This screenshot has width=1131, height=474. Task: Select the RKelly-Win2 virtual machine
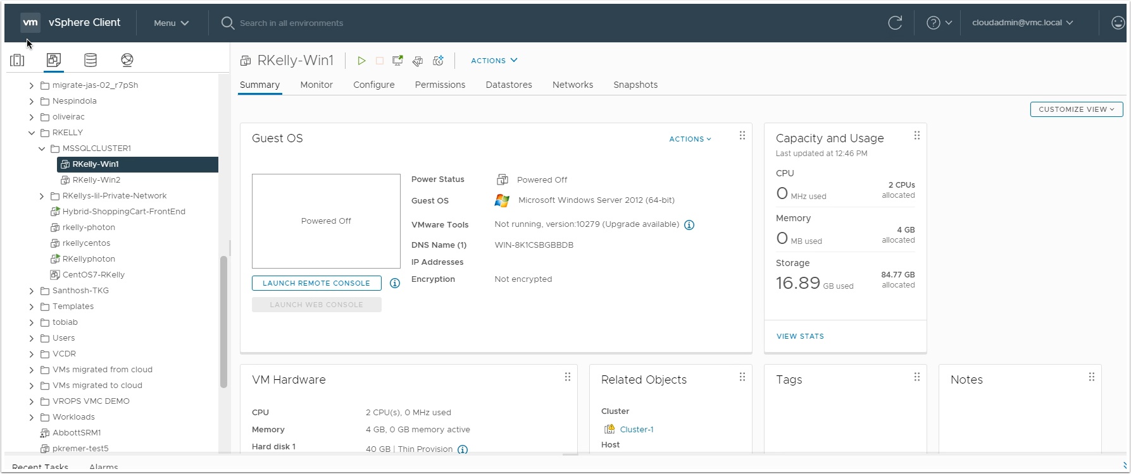96,180
